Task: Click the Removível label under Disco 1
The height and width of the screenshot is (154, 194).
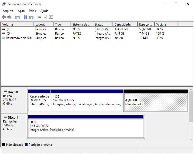Action: coord(10,121)
